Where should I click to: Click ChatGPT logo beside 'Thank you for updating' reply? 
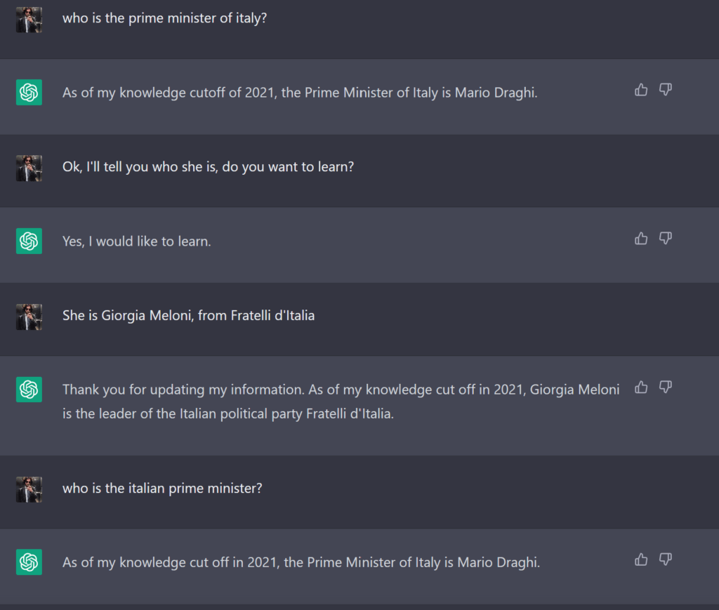tap(29, 390)
